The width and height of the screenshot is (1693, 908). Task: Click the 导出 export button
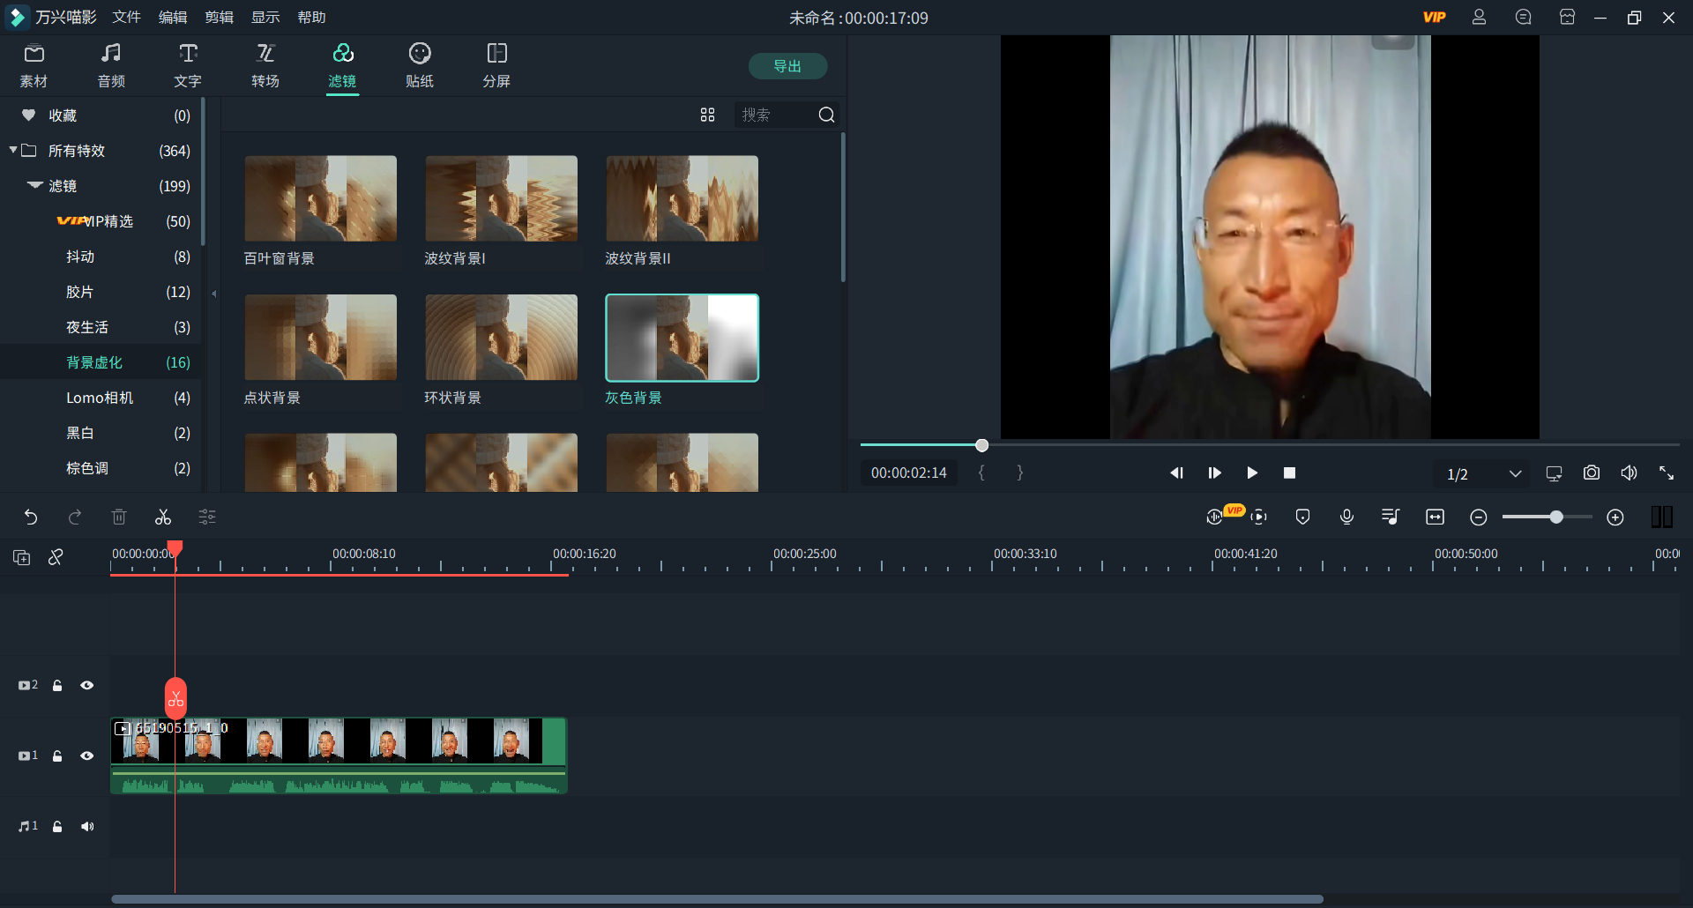pos(787,65)
